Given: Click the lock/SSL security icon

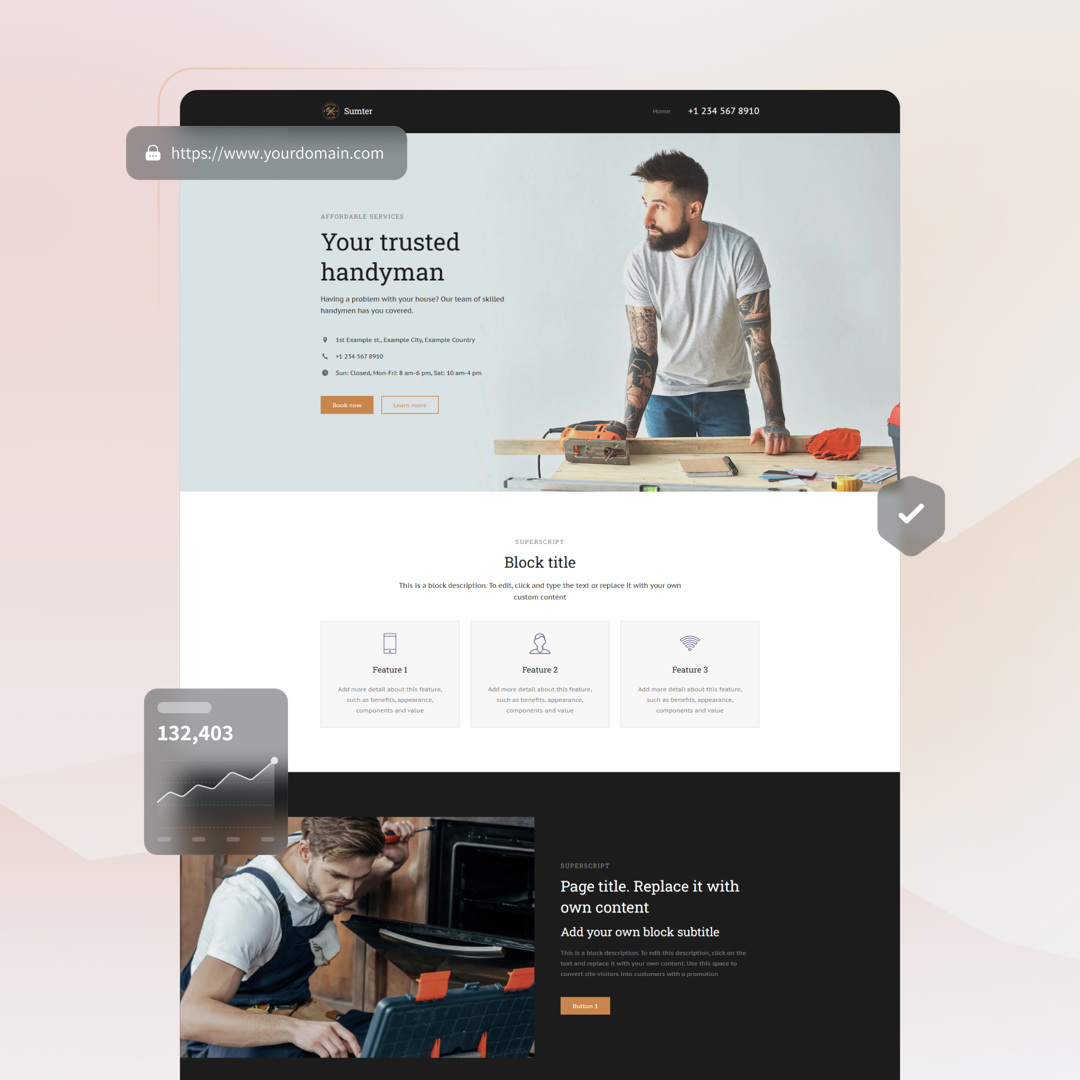Looking at the screenshot, I should (152, 152).
